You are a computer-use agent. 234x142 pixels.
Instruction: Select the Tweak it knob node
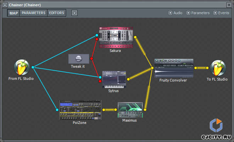point(79,59)
